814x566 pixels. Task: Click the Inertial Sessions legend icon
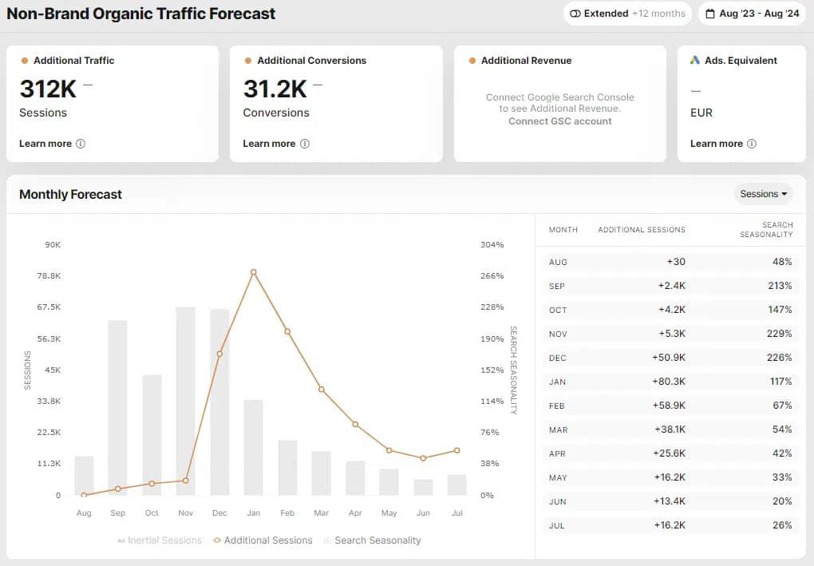[x=121, y=541]
